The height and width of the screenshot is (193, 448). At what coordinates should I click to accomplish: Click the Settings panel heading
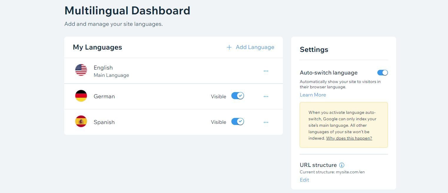pyautogui.click(x=314, y=50)
